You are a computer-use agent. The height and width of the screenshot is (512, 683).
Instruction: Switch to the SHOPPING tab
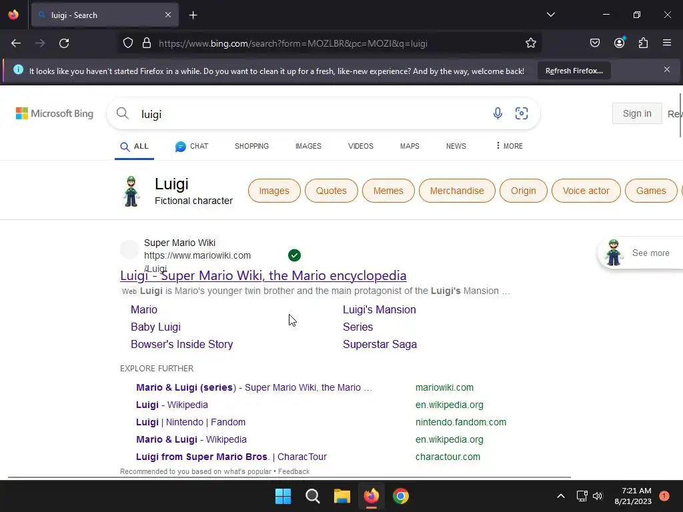pyautogui.click(x=251, y=146)
